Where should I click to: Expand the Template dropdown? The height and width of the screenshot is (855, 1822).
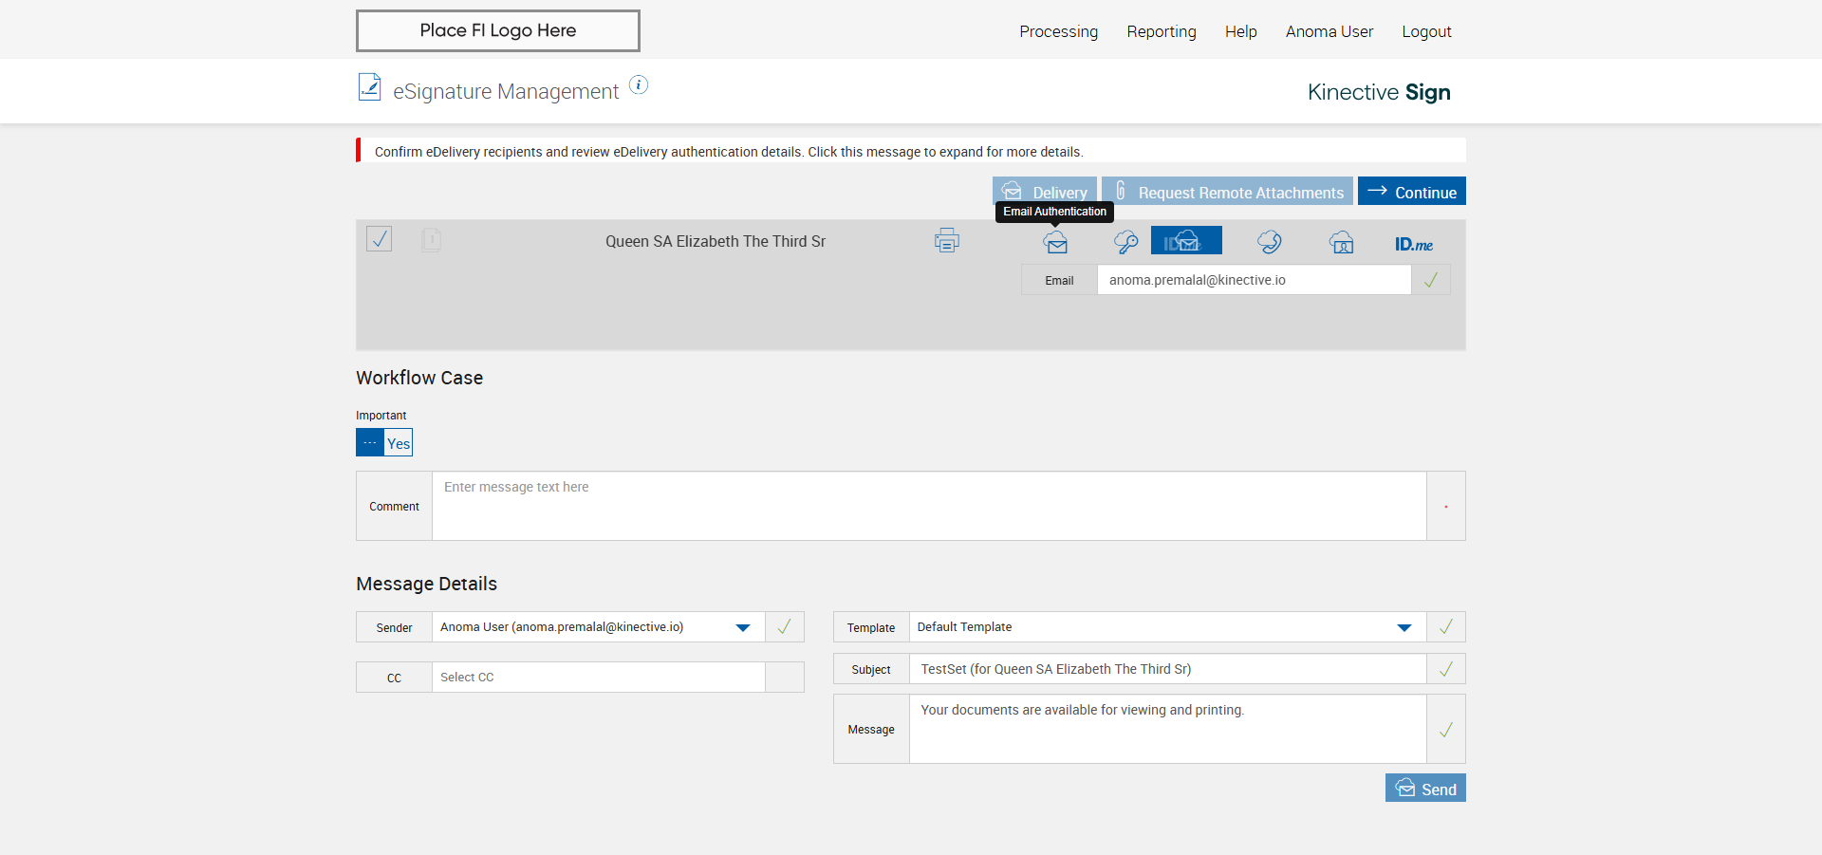(x=1404, y=627)
